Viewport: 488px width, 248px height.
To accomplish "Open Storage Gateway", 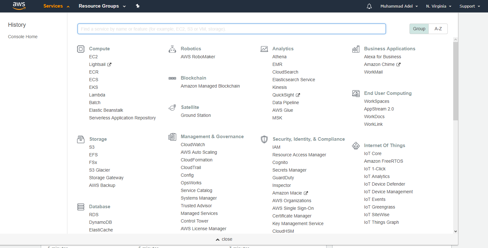I will pos(106,178).
